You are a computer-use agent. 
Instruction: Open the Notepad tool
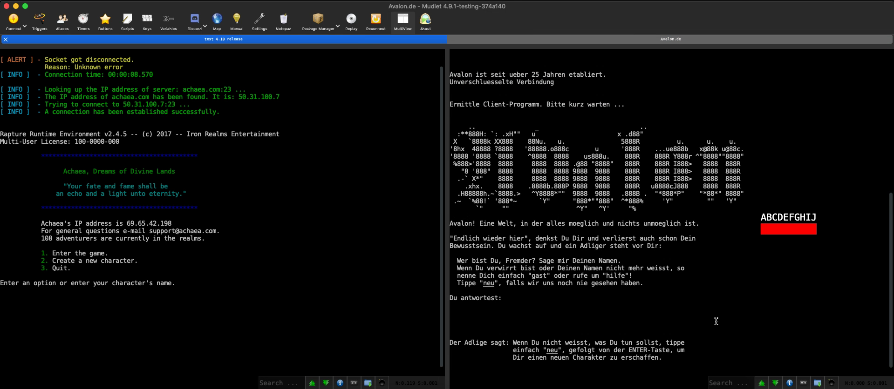283,22
